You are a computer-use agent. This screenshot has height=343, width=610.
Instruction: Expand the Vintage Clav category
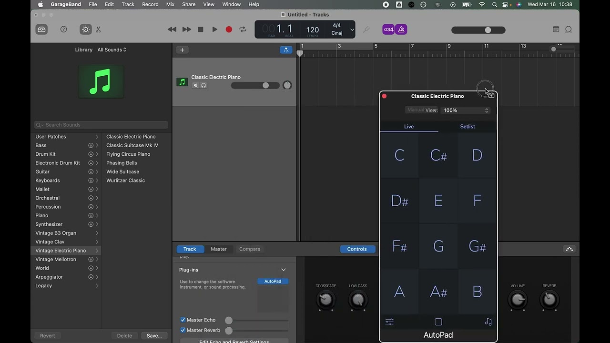(x=97, y=242)
